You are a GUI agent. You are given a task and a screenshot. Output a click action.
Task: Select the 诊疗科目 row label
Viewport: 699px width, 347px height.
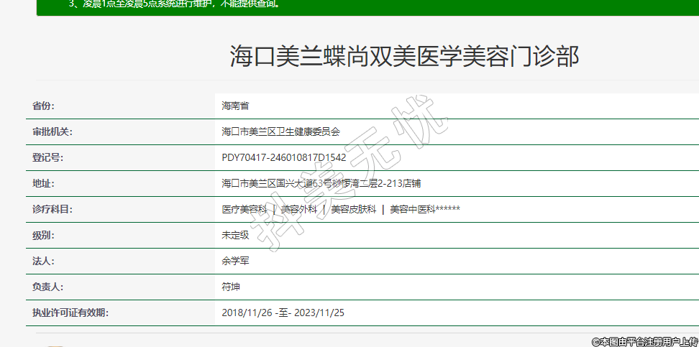click(52, 210)
